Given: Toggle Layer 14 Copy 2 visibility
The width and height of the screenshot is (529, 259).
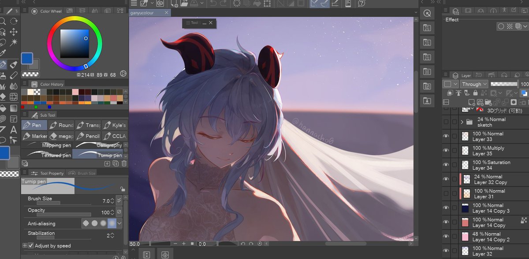Looking at the screenshot, I should tap(446, 237).
